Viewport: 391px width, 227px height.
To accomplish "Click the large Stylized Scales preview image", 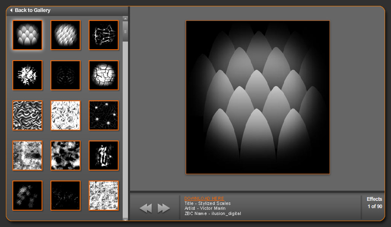I will tap(258, 97).
